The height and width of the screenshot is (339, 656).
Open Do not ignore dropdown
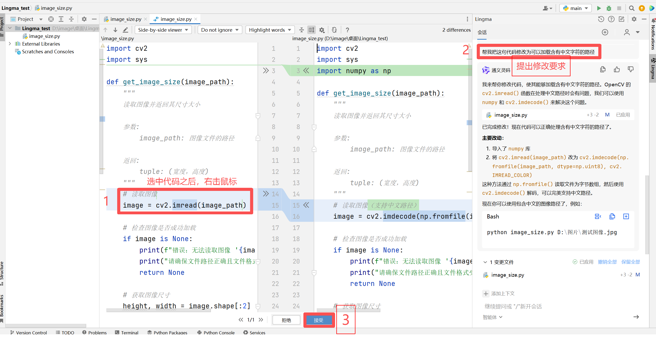click(220, 30)
